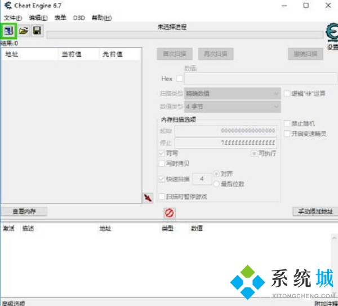Click the open cheat table folder icon
This screenshot has width=338, height=306.
click(x=24, y=31)
